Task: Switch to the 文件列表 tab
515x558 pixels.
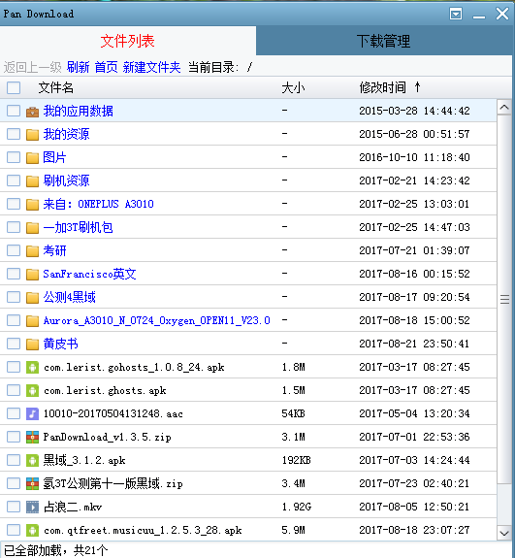Action: click(x=127, y=41)
